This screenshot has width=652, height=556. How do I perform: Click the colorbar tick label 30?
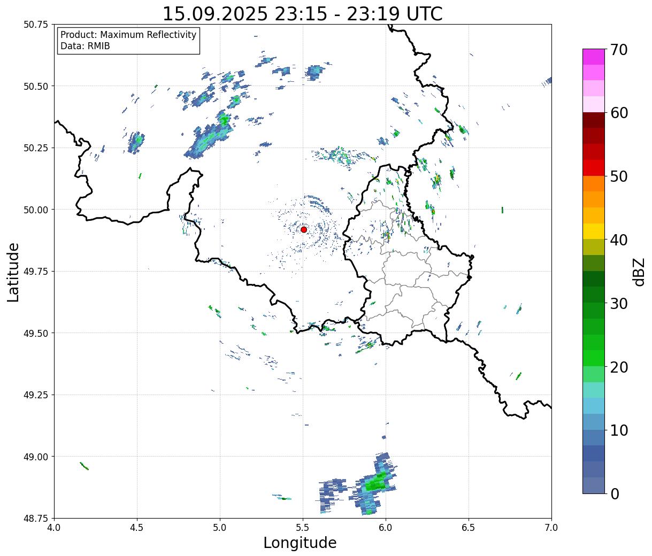pyautogui.click(x=619, y=303)
